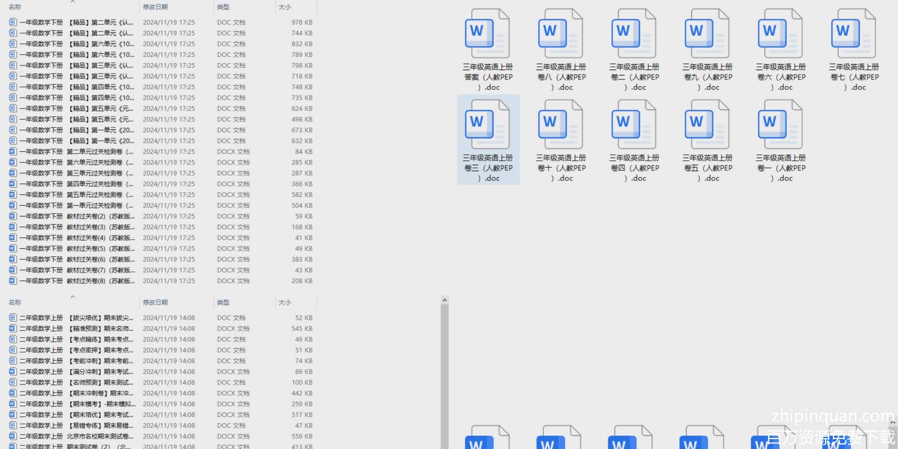Toggle sort arrow above 名称 in 一年级数学 list
This screenshot has width=898, height=449.
[x=73, y=2]
